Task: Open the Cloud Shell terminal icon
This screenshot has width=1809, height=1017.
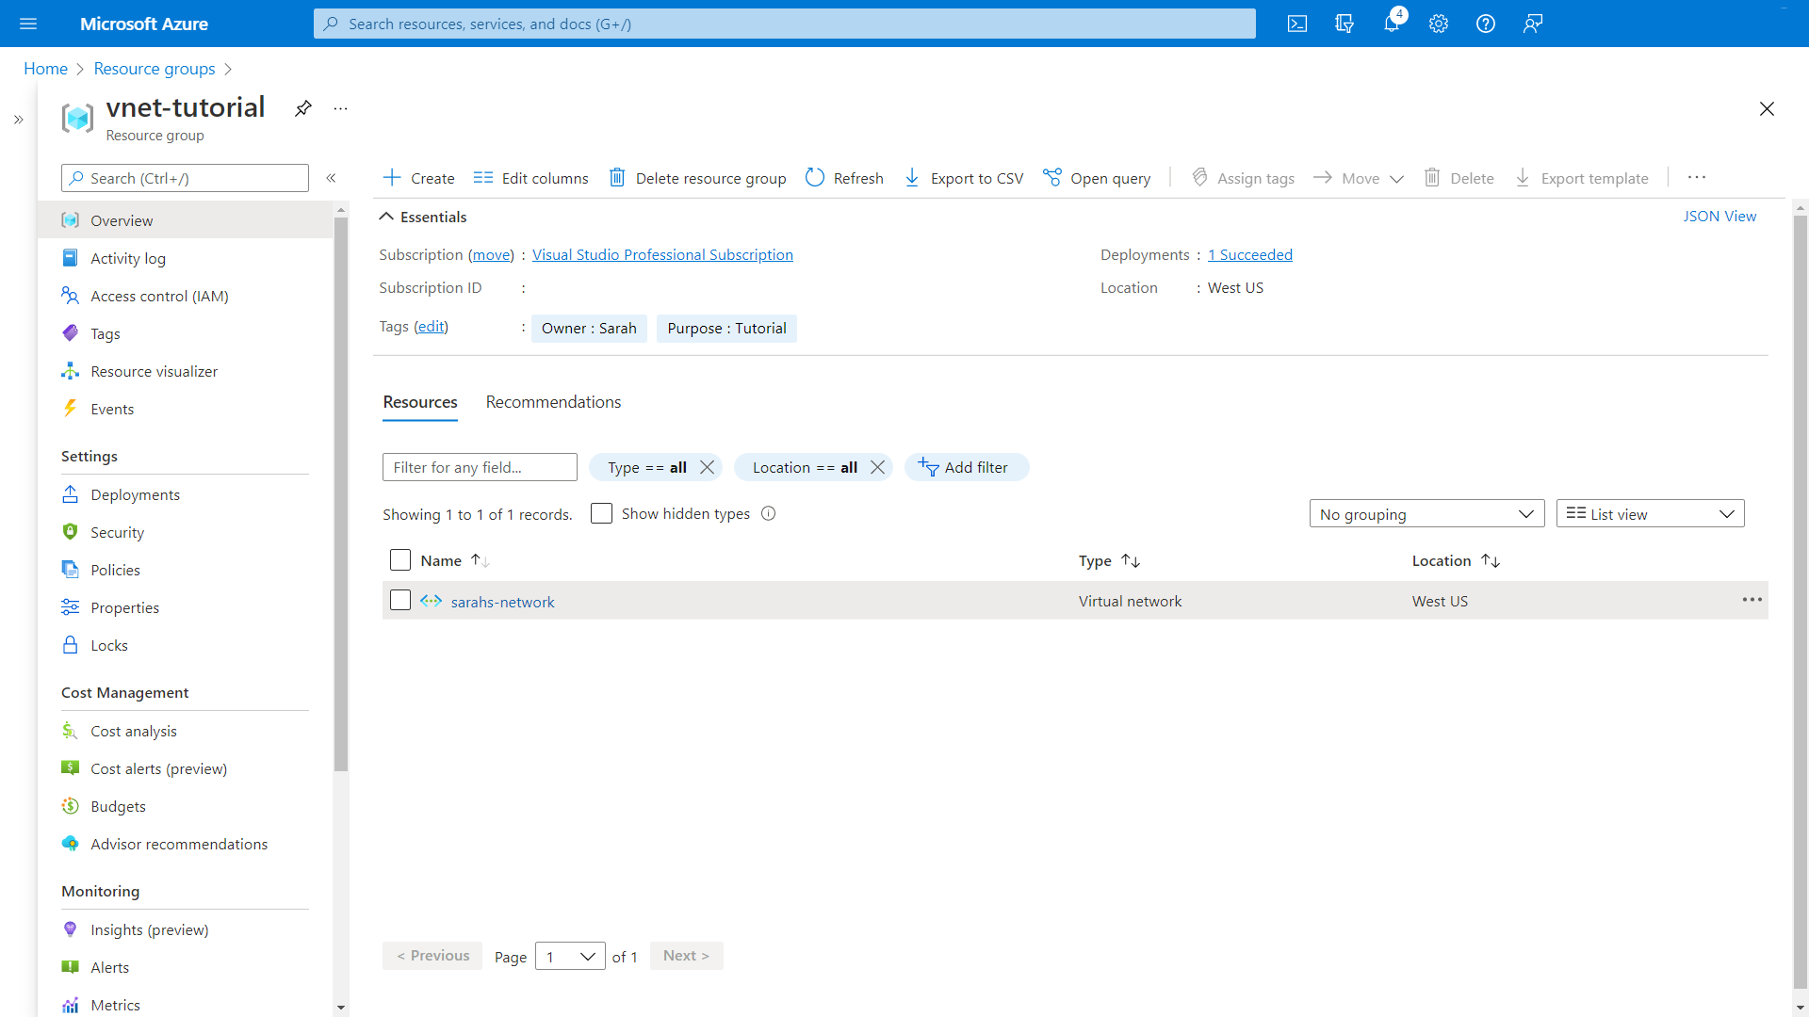Action: [x=1297, y=24]
